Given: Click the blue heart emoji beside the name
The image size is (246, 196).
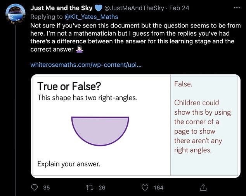Looking at the screenshot, I should tap(99, 8).
